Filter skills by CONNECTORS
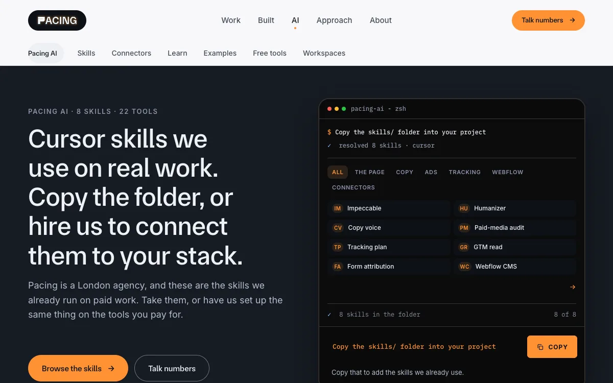This screenshot has width=613, height=383. [353, 187]
